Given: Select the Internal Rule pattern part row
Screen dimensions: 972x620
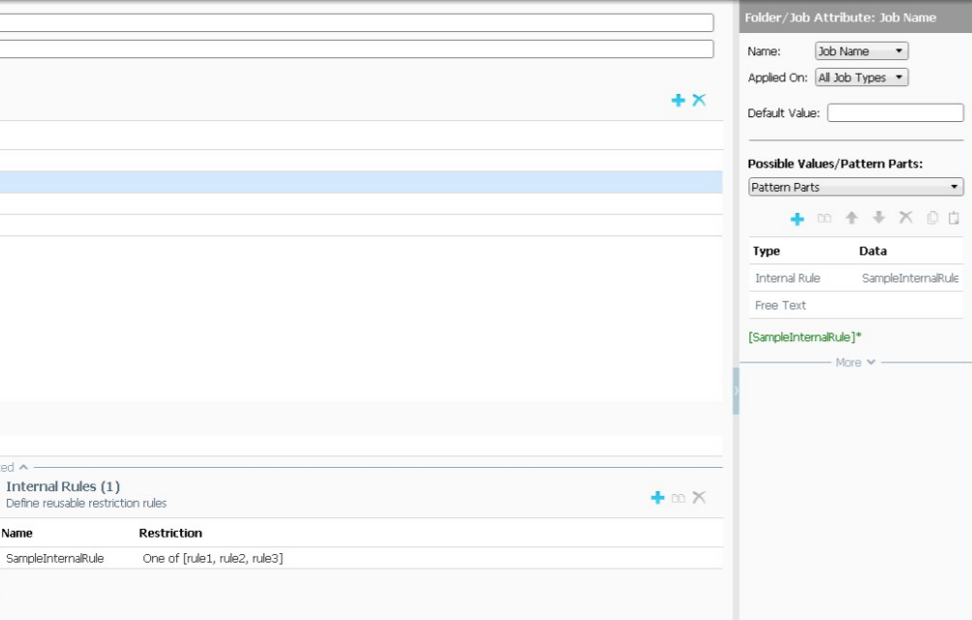Looking at the screenshot, I should click(856, 278).
